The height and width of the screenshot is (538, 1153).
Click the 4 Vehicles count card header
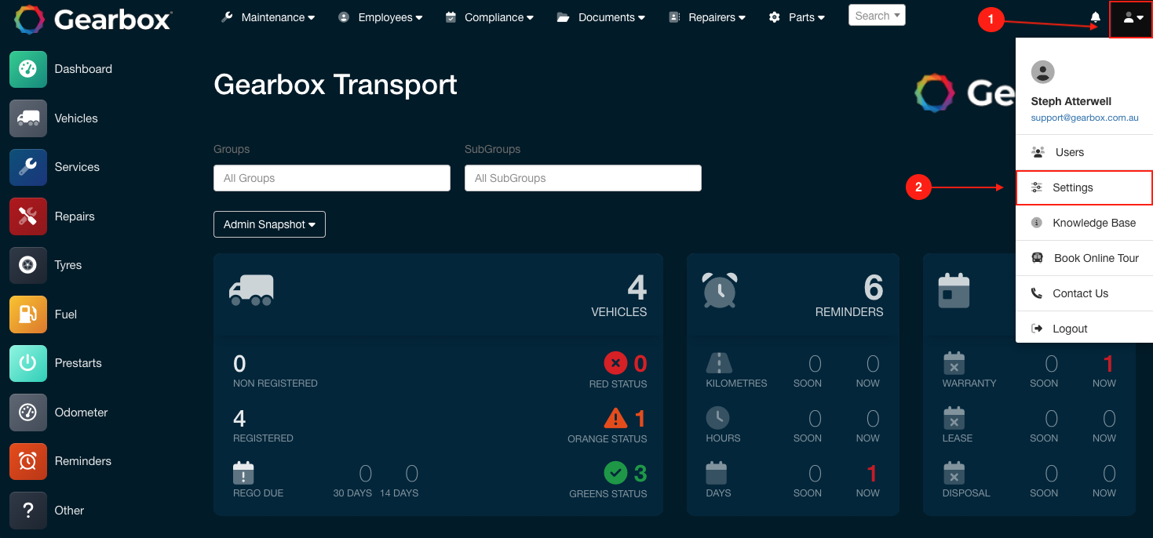(438, 295)
